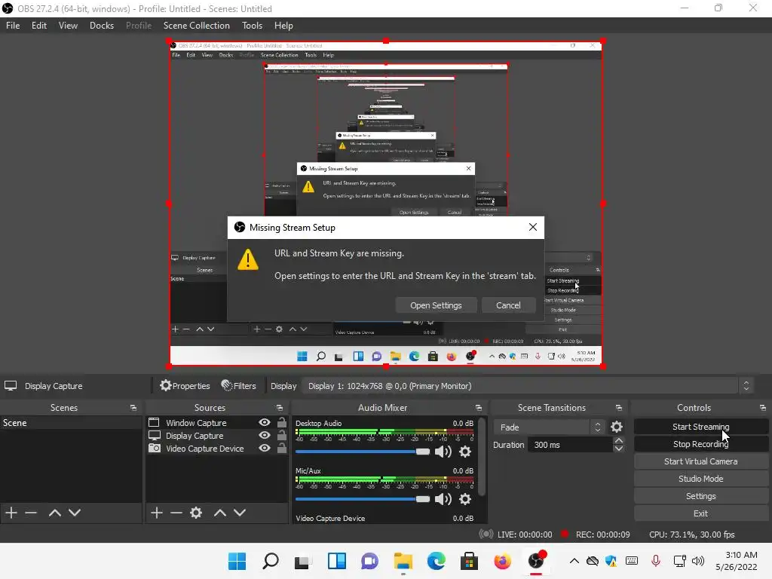Add a new scene with plus icon

[x=11, y=513]
